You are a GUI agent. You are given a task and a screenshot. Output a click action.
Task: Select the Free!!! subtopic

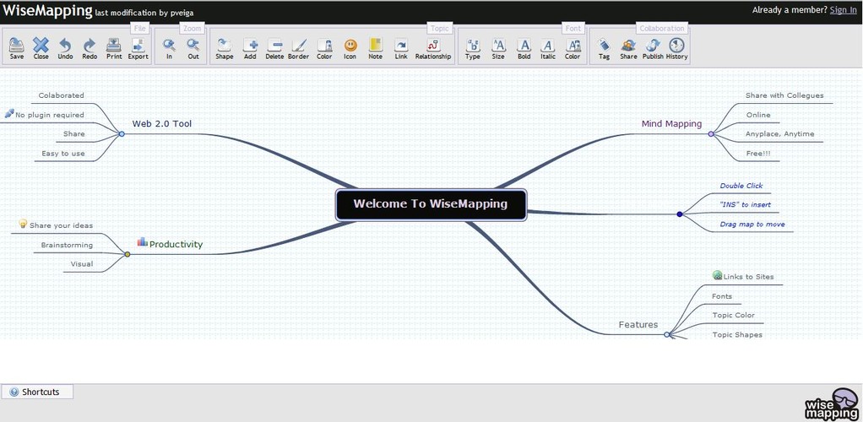[x=758, y=154]
